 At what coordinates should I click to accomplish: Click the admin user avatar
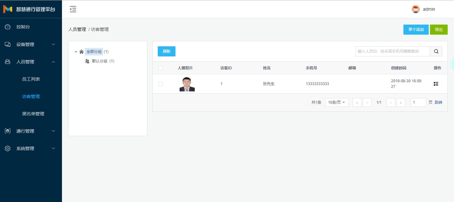point(415,9)
